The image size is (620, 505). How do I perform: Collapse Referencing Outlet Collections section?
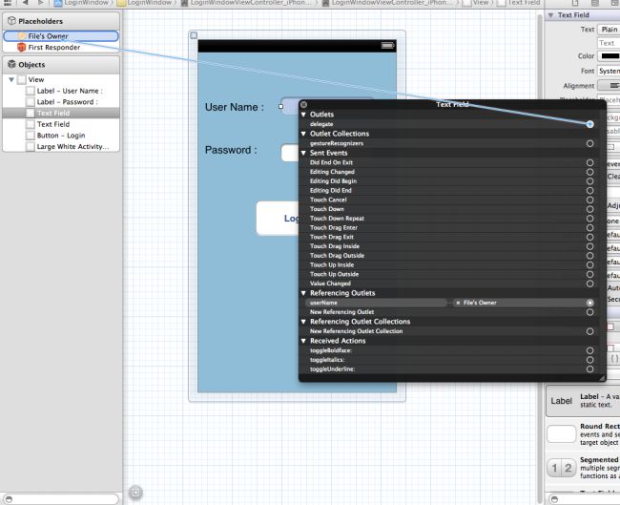click(303, 322)
